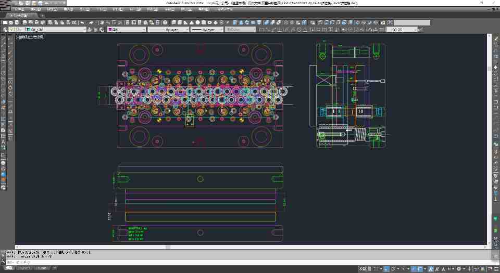Click the Undo arrow icon

(x=83, y=22)
